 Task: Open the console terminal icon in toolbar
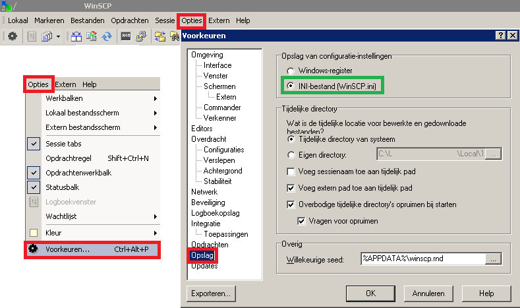[126, 36]
